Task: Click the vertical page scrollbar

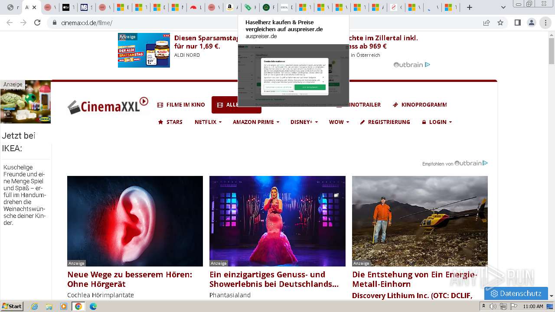Action: pos(552,165)
